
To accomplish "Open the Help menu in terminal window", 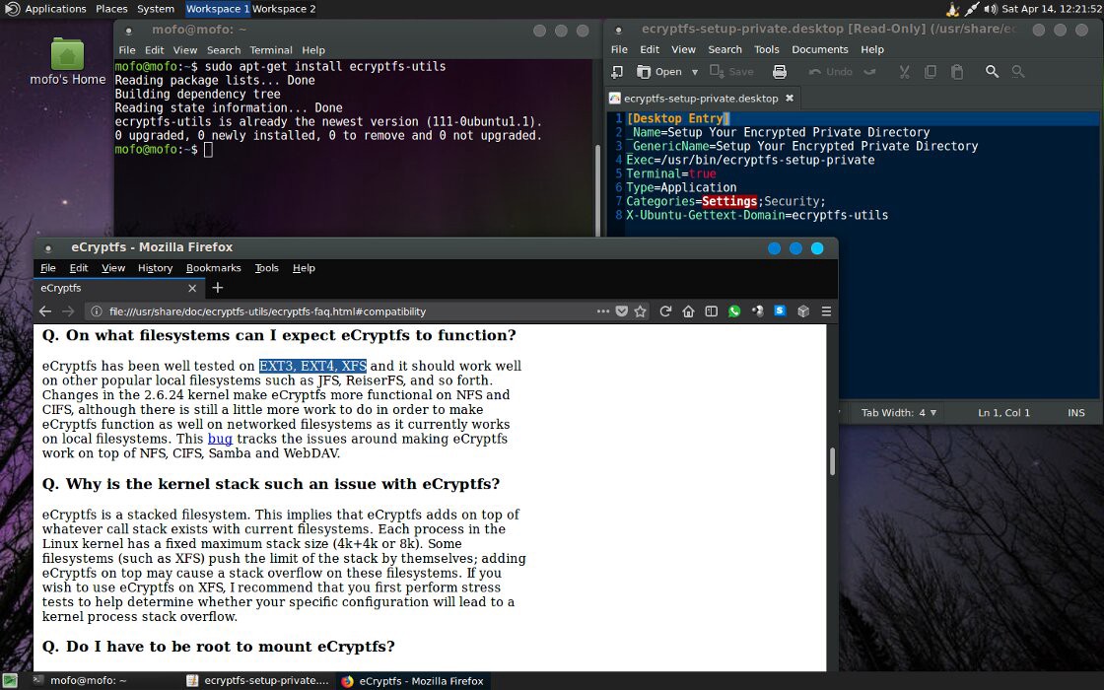I will [x=313, y=50].
